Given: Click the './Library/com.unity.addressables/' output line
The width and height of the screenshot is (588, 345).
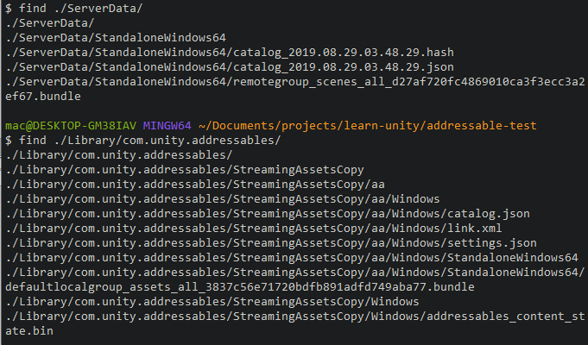Looking at the screenshot, I should tap(118, 154).
